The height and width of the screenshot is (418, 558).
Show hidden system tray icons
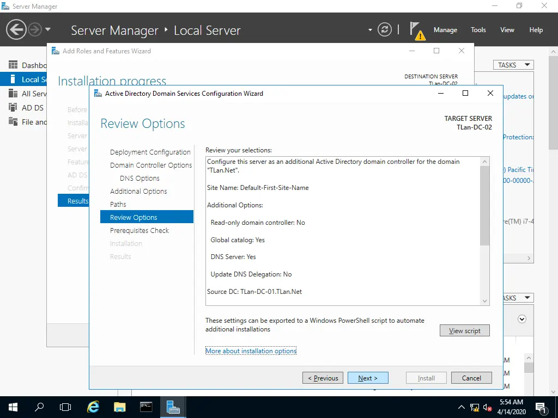pyautogui.click(x=461, y=407)
